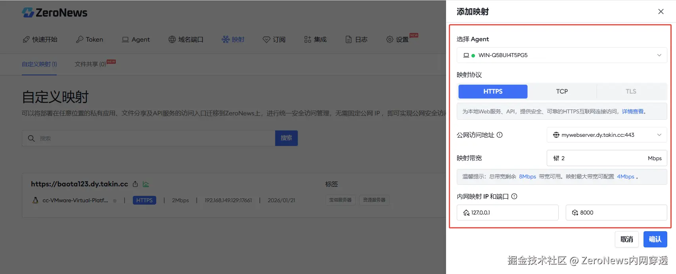Select the TCP protocol option
This screenshot has height=274, width=676.
[562, 91]
